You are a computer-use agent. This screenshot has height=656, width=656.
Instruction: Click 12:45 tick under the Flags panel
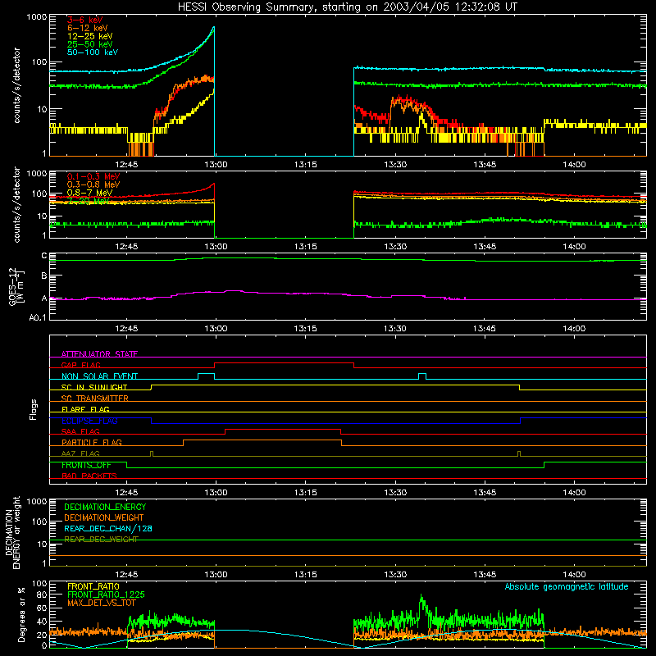click(126, 493)
